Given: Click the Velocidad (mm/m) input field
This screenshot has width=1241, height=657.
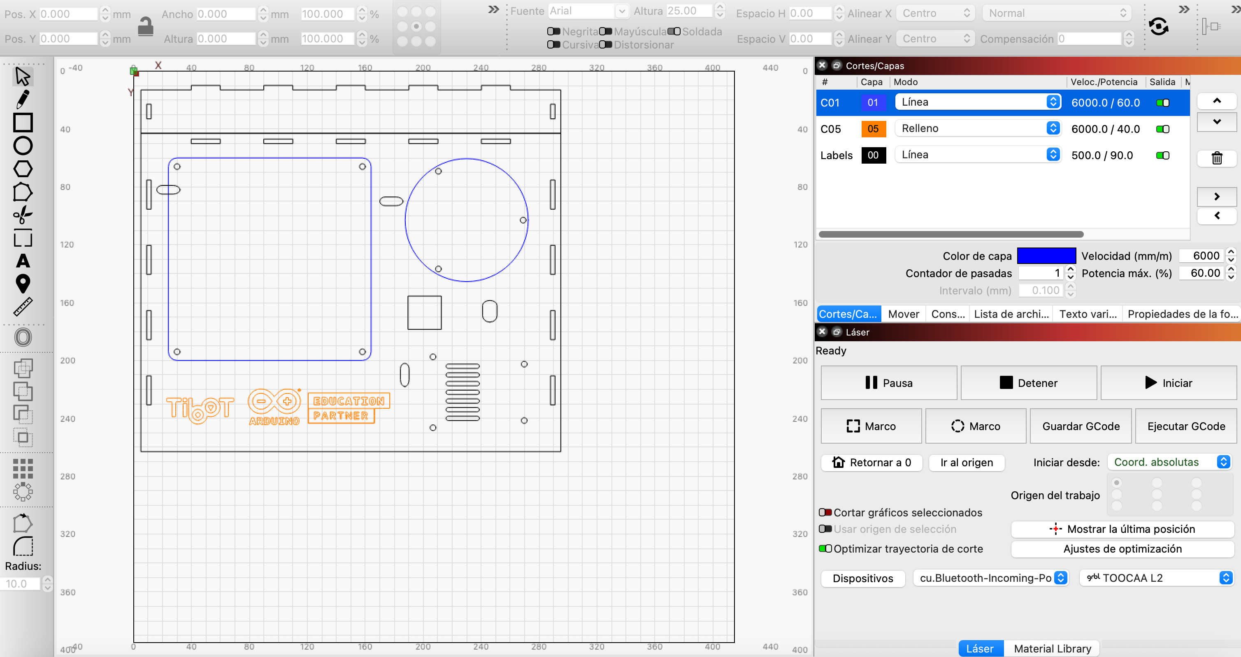Looking at the screenshot, I should pos(1202,256).
